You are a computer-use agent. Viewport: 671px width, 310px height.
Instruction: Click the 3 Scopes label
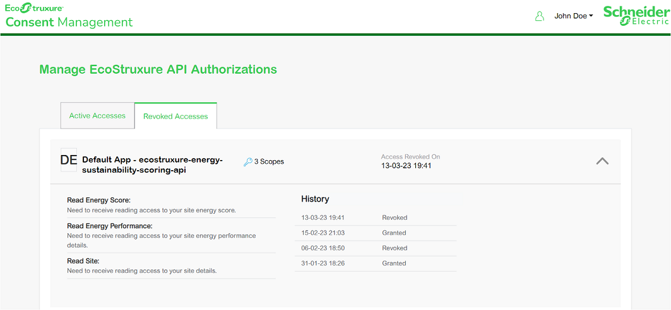tap(269, 162)
